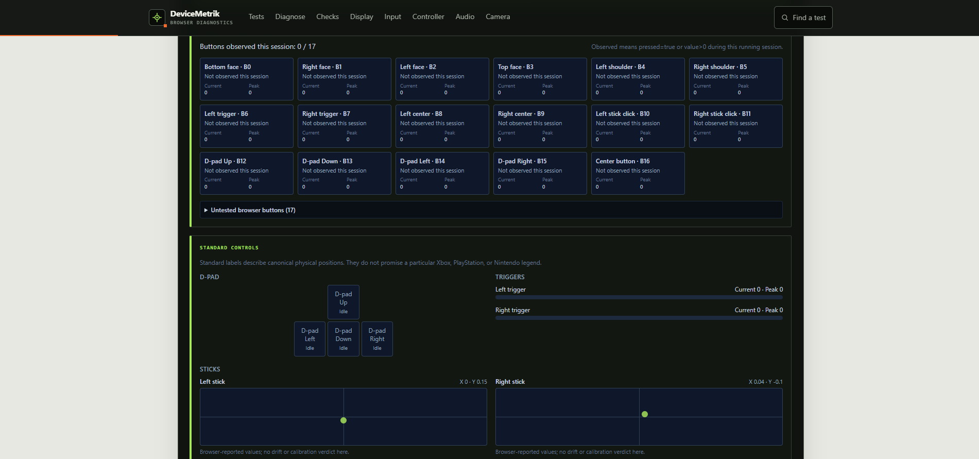Click the D-pad Up · B12 card title
The width and height of the screenshot is (979, 459).
point(225,161)
